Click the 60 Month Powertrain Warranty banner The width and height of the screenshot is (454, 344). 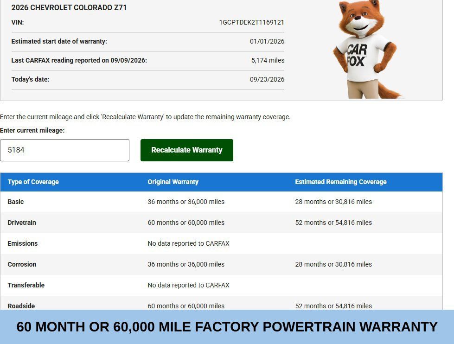point(227,327)
